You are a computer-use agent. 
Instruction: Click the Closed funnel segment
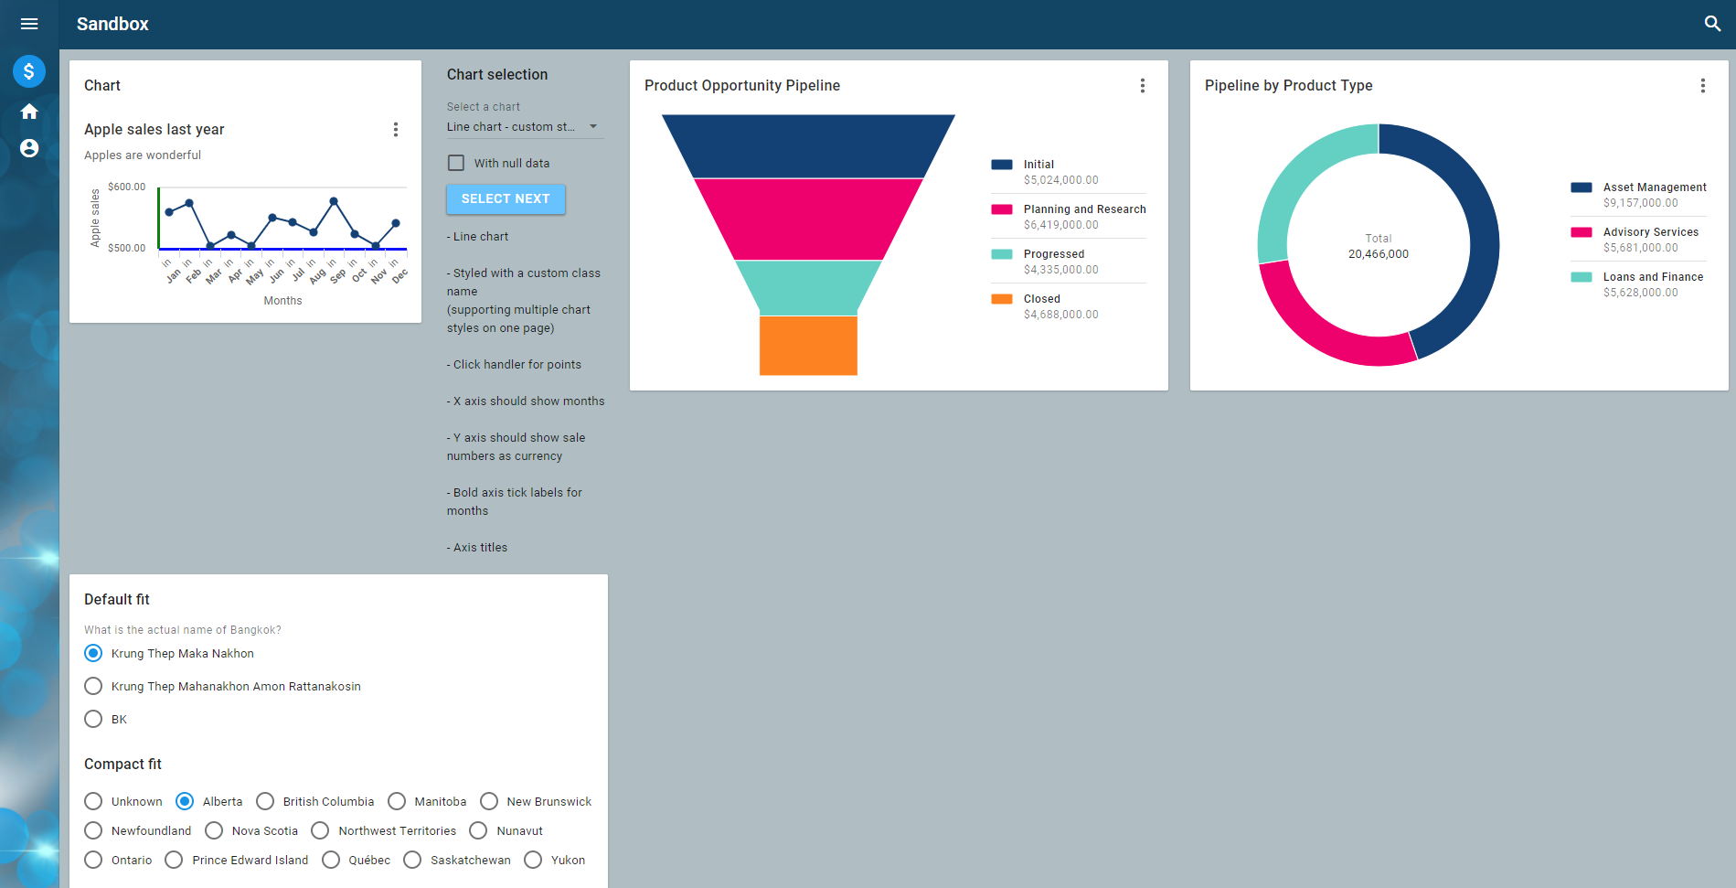(x=807, y=346)
